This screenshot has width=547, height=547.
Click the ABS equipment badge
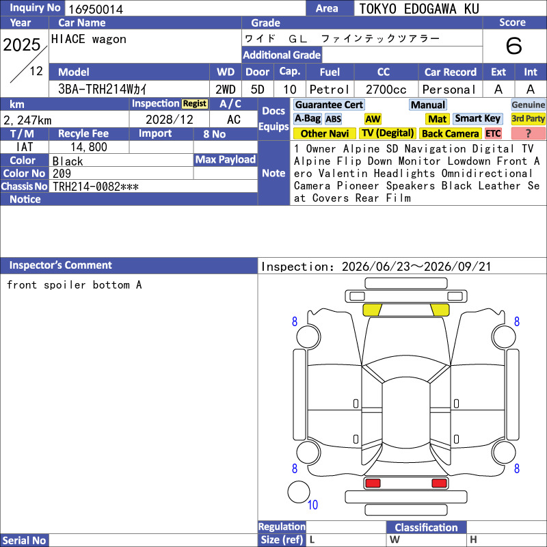click(x=333, y=119)
